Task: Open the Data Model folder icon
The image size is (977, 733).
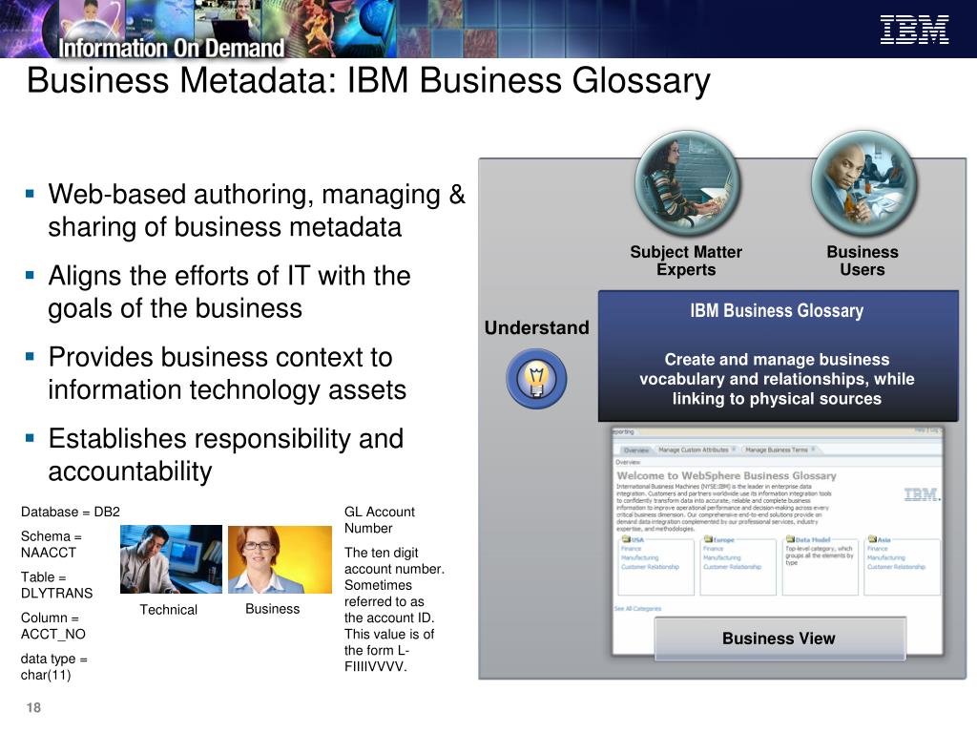Action: pos(790,539)
